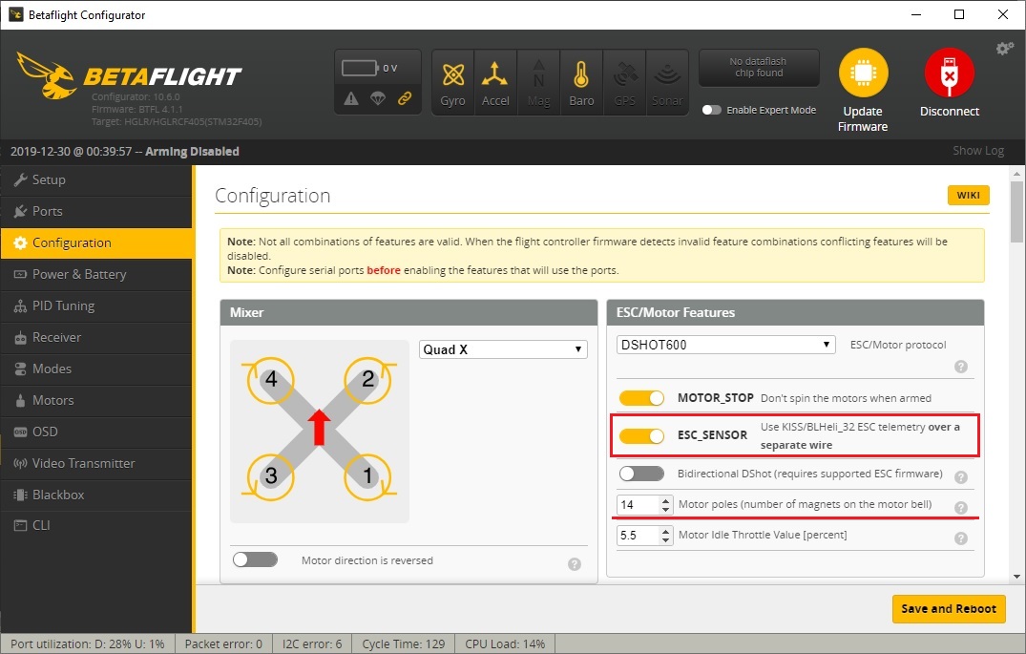Click 'CPU Load: 14%' in status bar
Screen dimensions: 1026x654
pos(505,644)
